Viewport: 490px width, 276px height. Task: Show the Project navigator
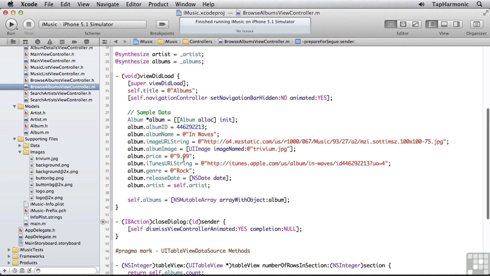(13, 42)
